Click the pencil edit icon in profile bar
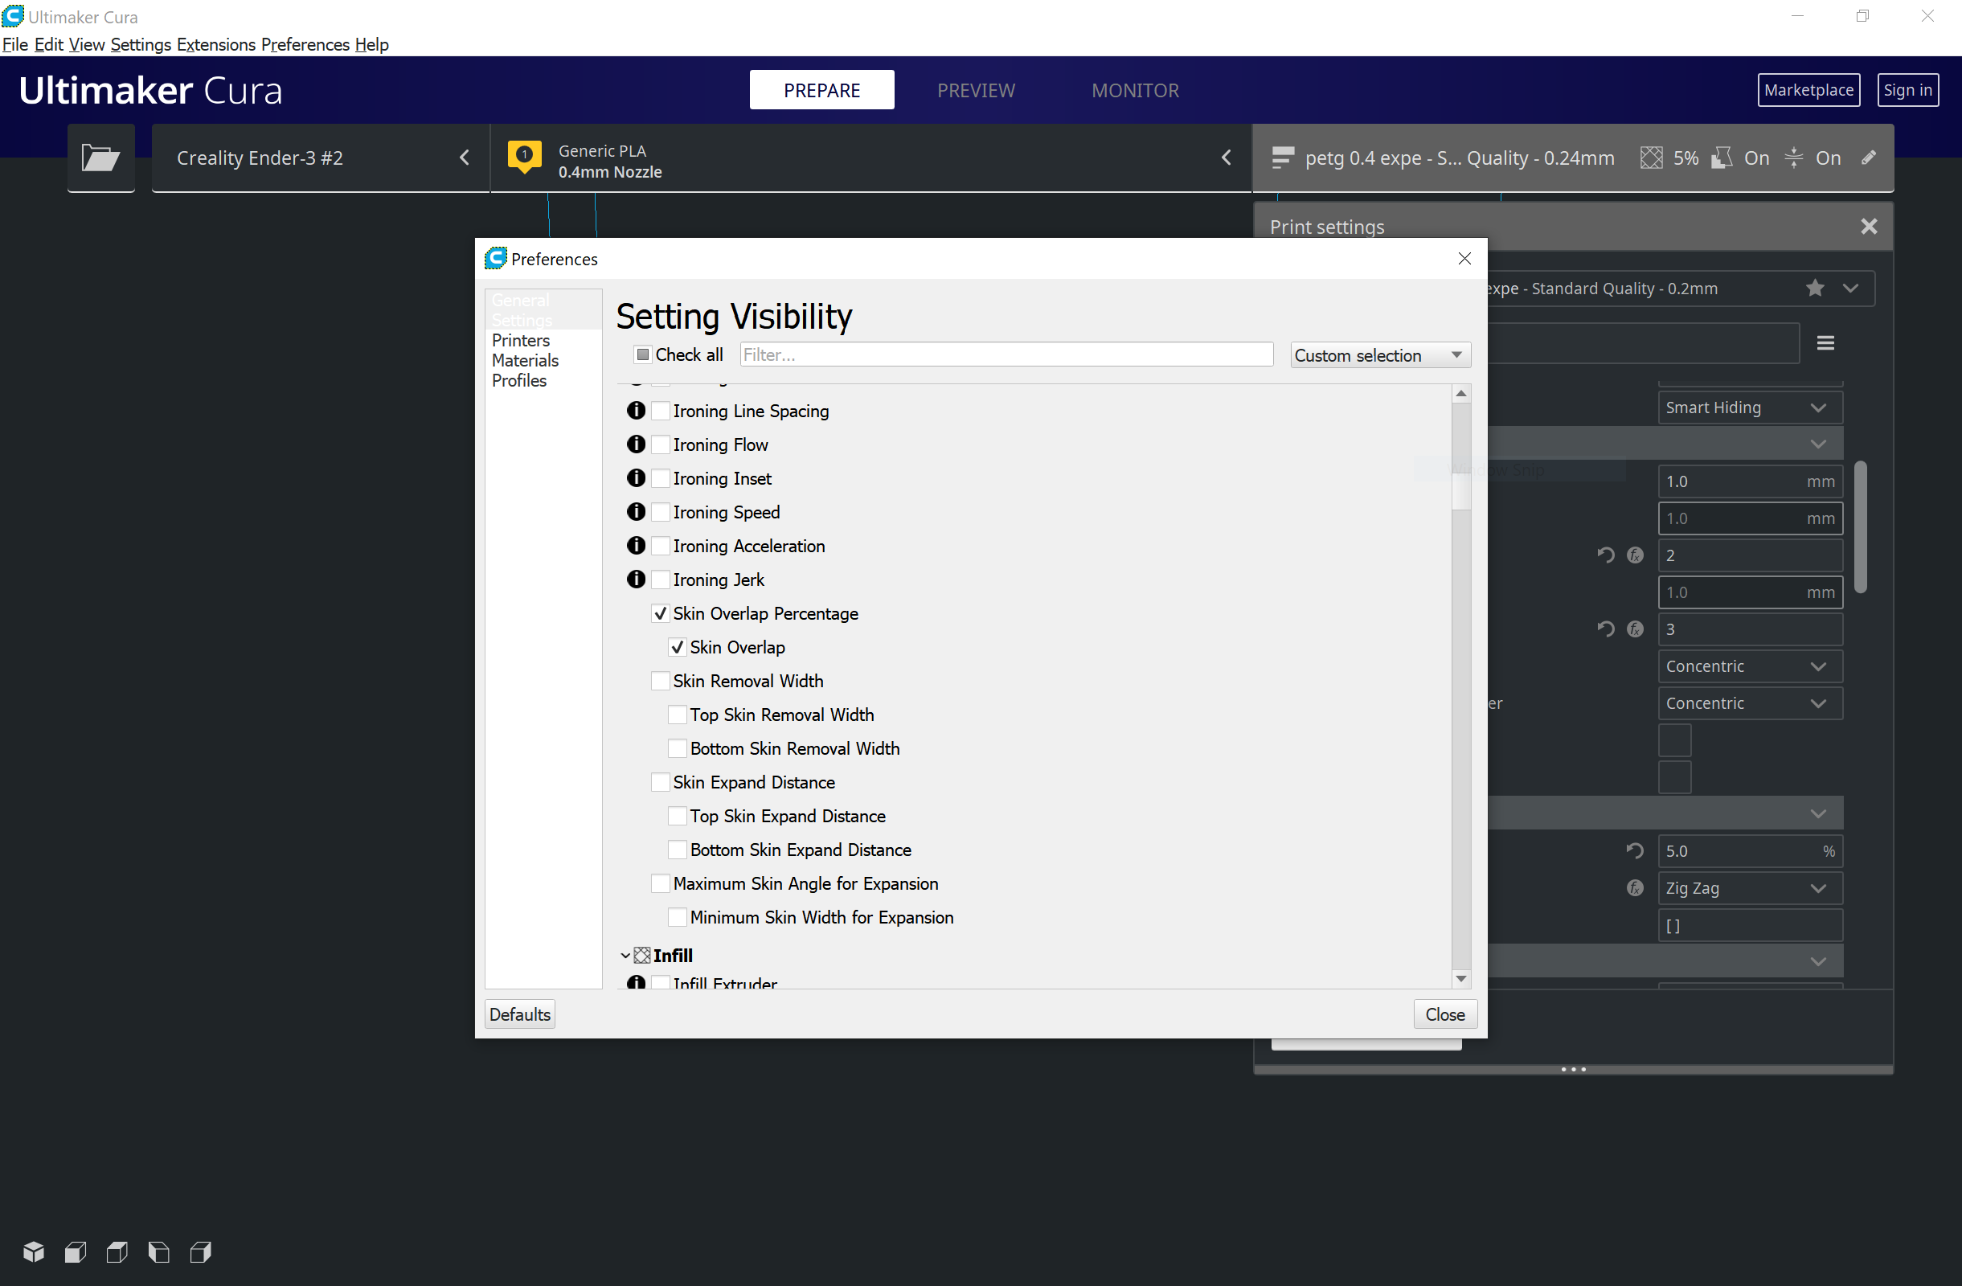This screenshot has width=1962, height=1286. [x=1868, y=158]
